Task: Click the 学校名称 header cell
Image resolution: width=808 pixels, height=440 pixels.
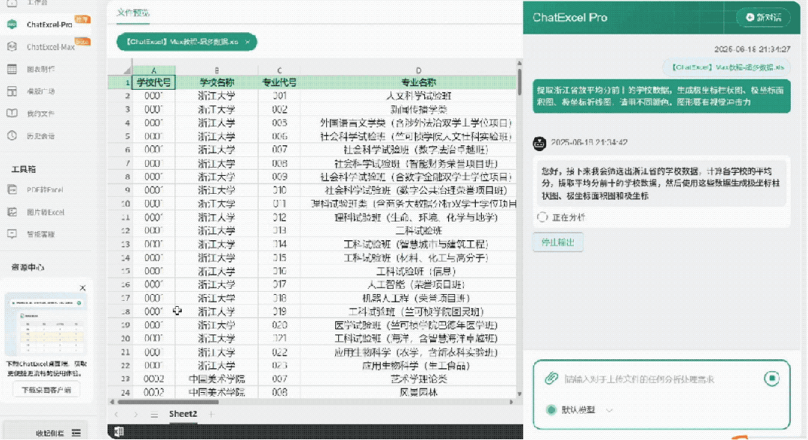Action: [216, 82]
